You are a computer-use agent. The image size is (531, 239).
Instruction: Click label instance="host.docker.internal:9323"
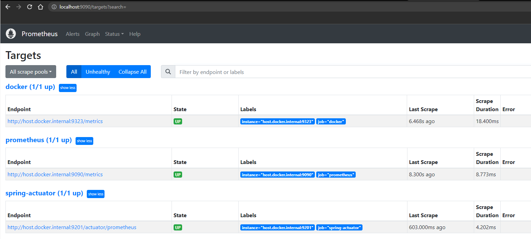(x=277, y=121)
